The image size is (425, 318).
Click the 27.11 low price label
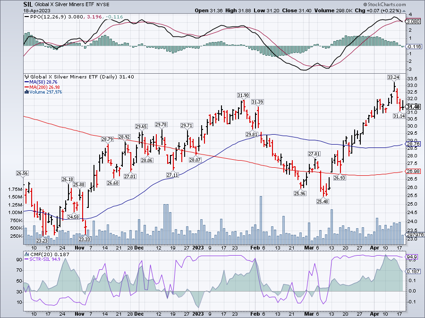pyautogui.click(x=172, y=175)
